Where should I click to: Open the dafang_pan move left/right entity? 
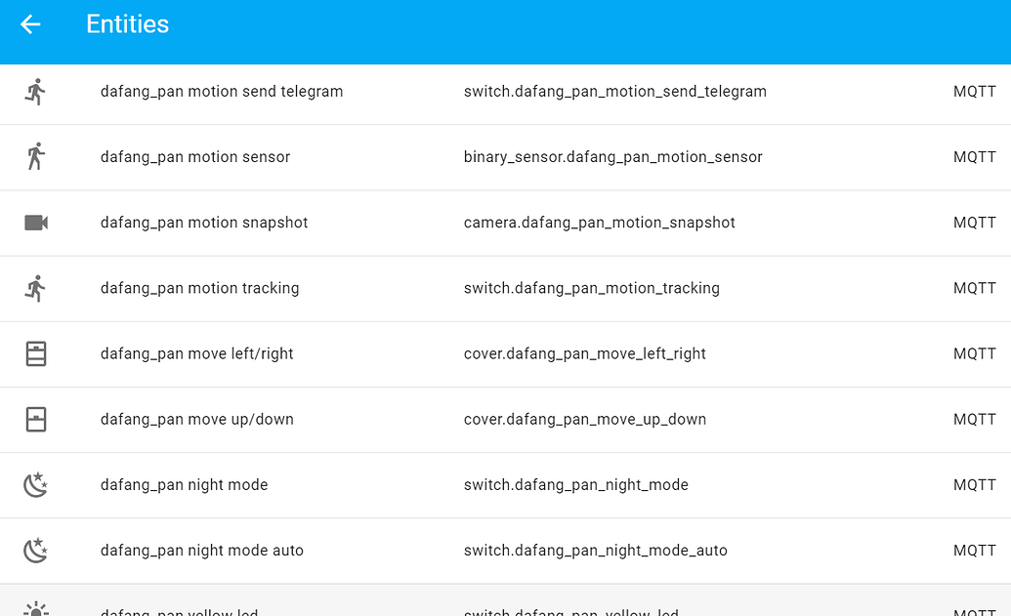196,353
